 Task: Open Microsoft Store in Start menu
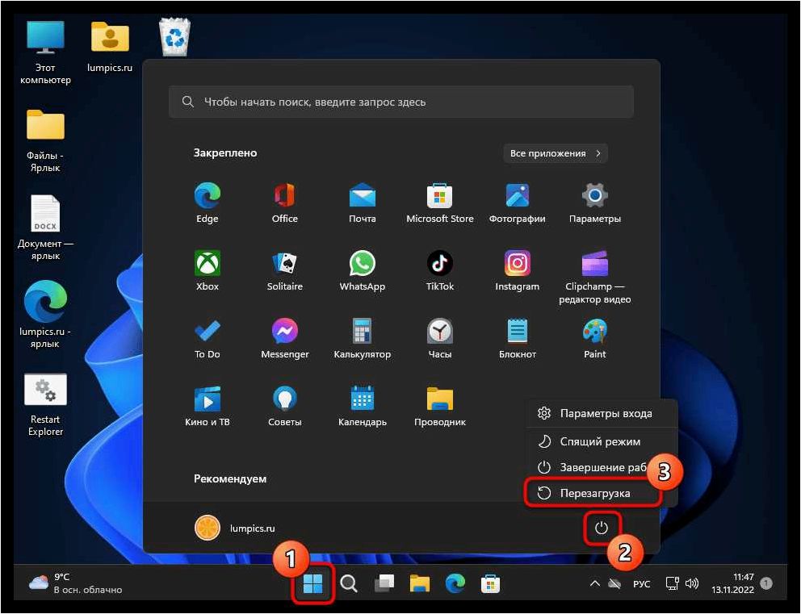(440, 203)
